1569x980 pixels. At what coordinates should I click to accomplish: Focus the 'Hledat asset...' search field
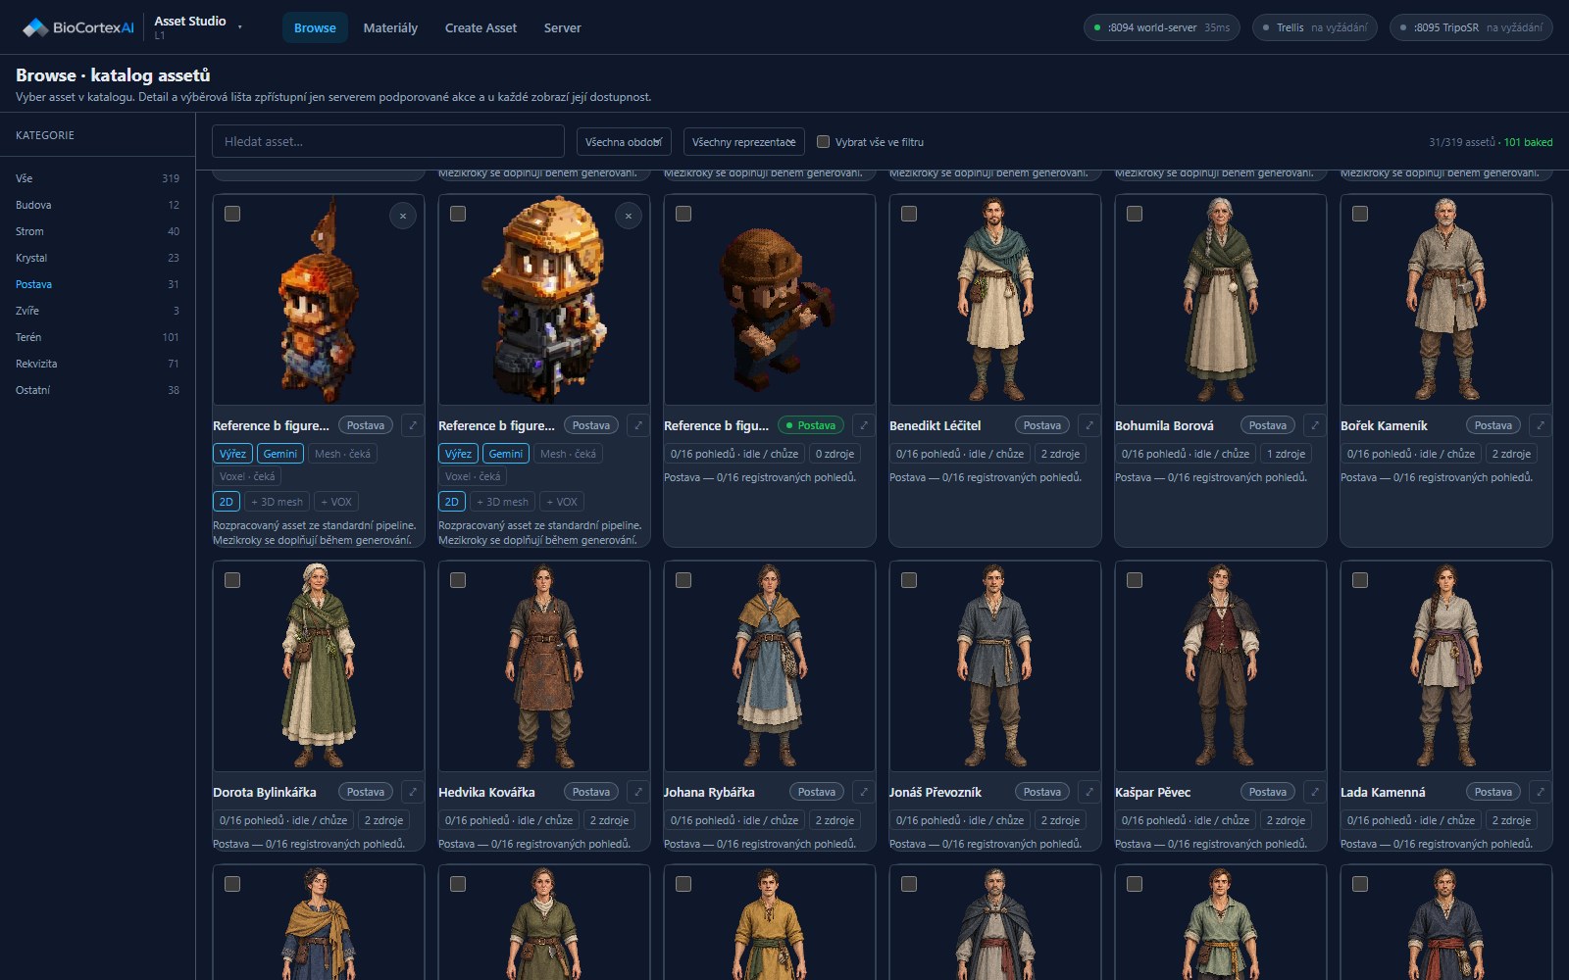click(388, 141)
